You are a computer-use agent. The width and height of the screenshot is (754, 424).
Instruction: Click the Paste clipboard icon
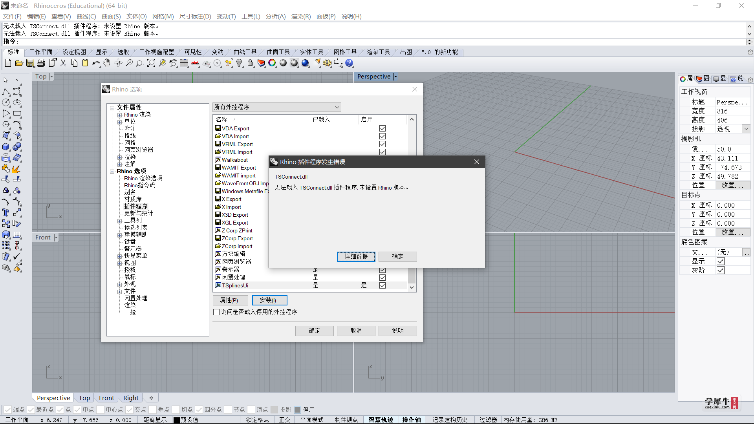[x=85, y=63]
